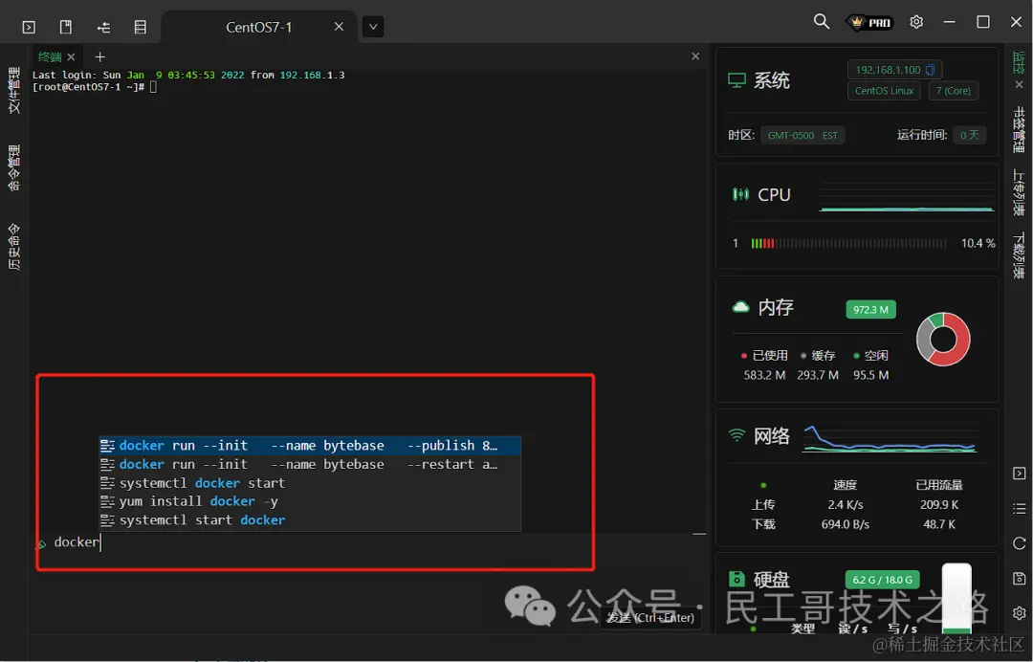Click the terminal prompt icon in top toolbar

pos(29,27)
